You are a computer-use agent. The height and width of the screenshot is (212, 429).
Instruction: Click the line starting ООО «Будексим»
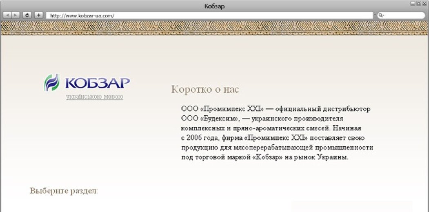[x=262, y=119]
